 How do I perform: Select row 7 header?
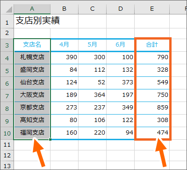click(7, 96)
